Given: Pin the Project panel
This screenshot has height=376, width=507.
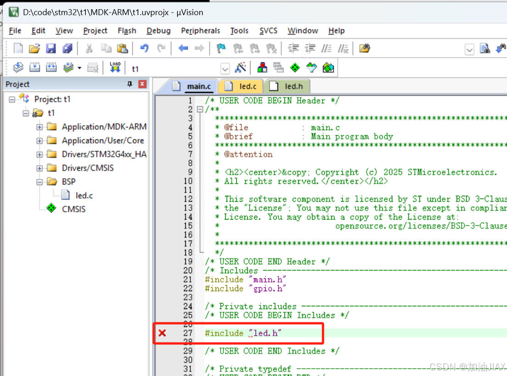Looking at the screenshot, I should 130,84.
